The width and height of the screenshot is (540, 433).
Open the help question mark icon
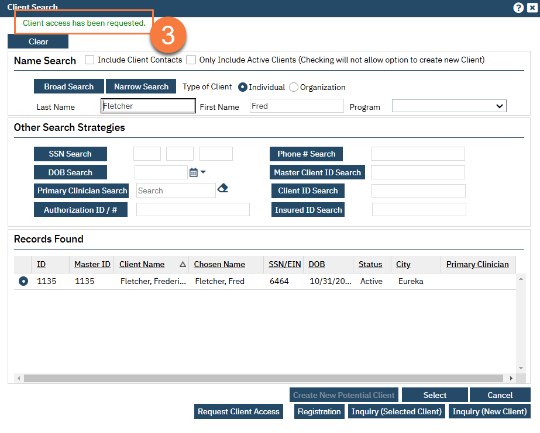[518, 8]
